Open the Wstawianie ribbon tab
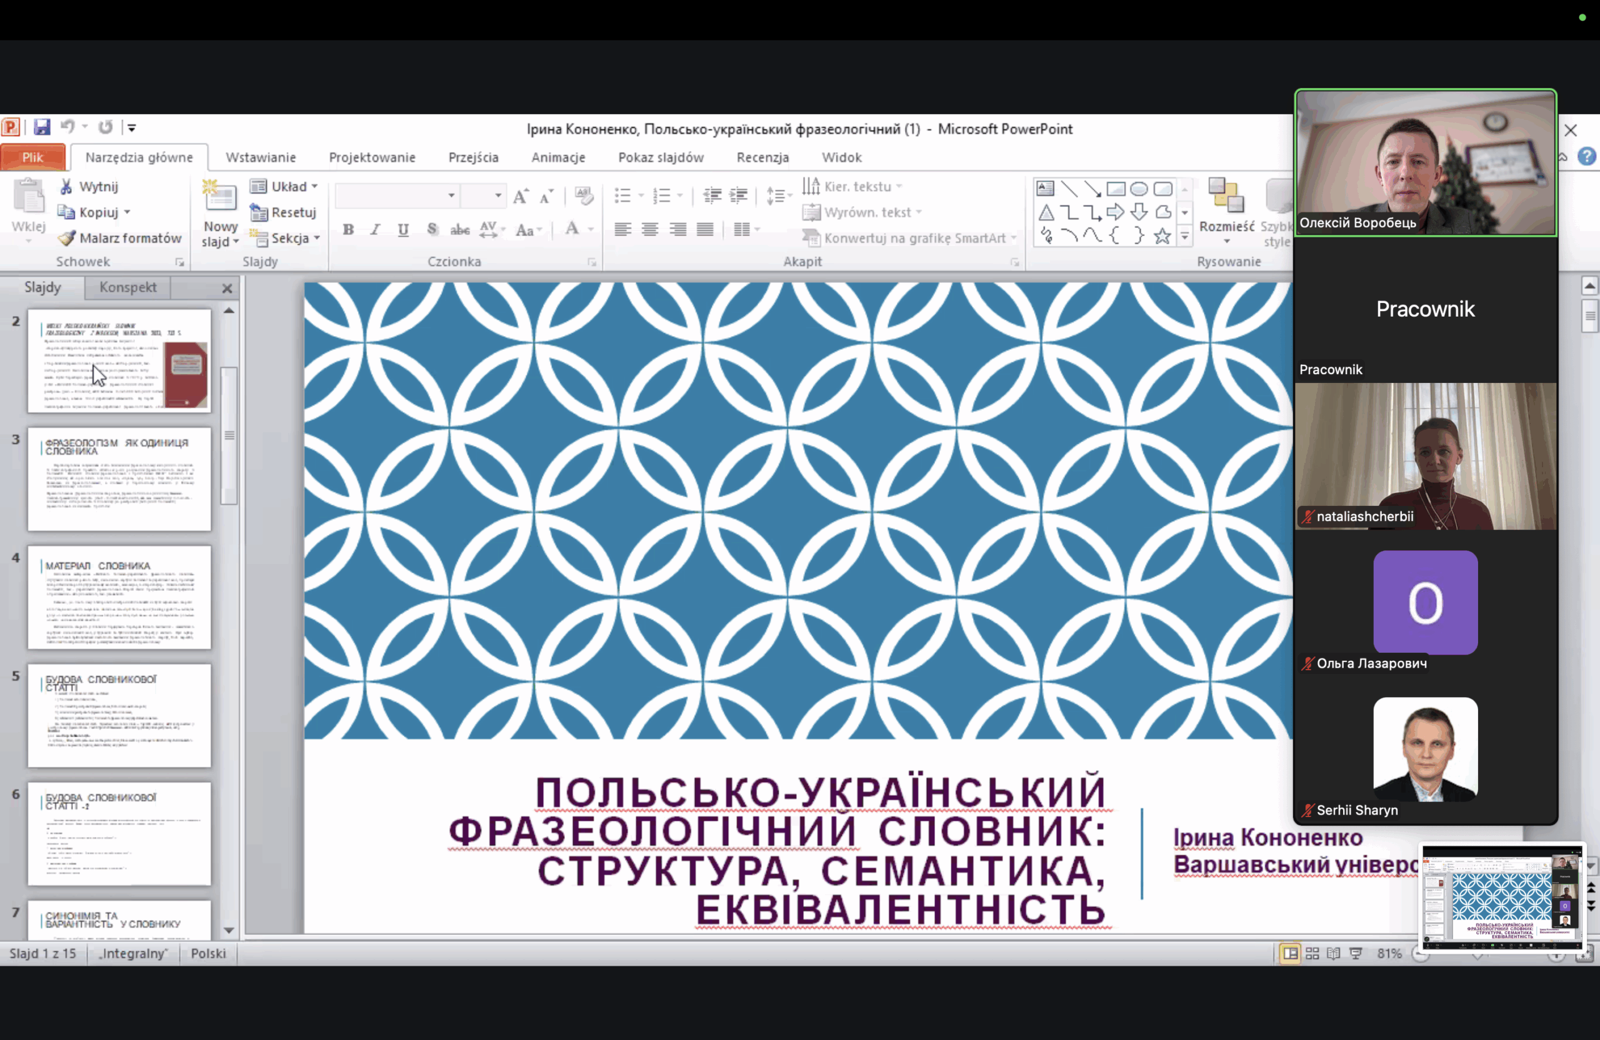Image resolution: width=1600 pixels, height=1040 pixels. (260, 157)
